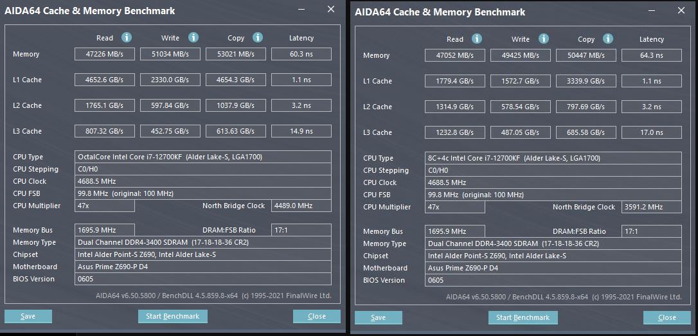Image resolution: width=698 pixels, height=336 pixels.
Task: Close left window using title bar X
Action: (x=331, y=10)
